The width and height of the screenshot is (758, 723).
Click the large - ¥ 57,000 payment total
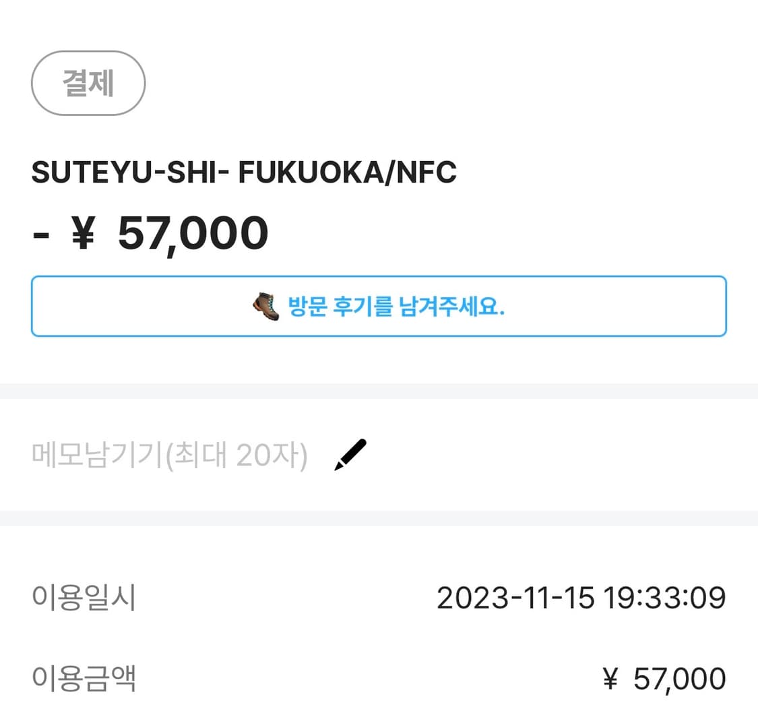tap(150, 232)
